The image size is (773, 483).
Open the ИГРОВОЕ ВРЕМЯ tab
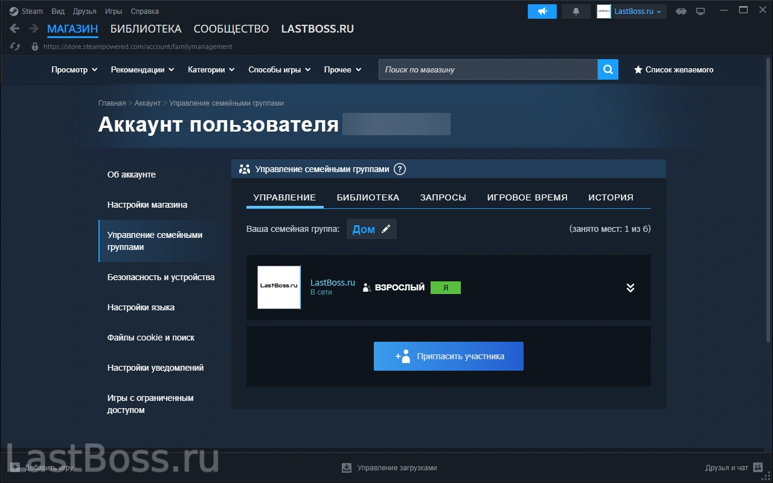point(527,197)
